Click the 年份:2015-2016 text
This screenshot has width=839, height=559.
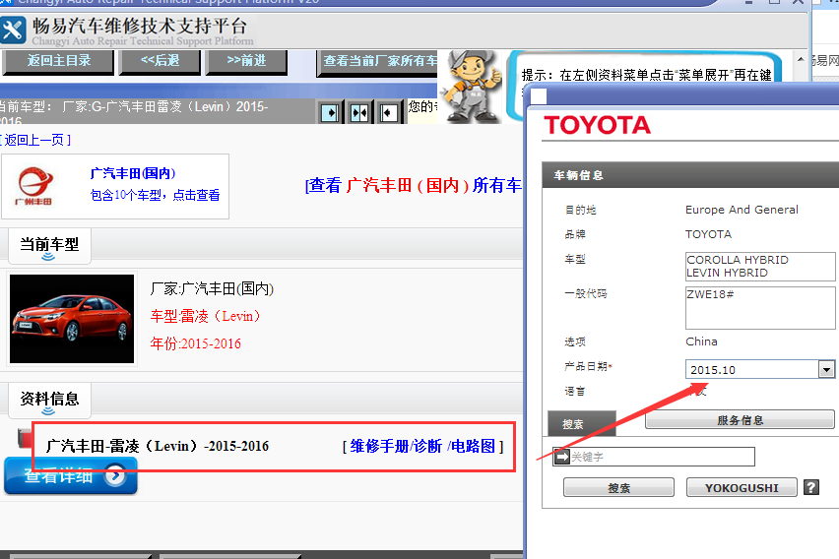point(196,343)
